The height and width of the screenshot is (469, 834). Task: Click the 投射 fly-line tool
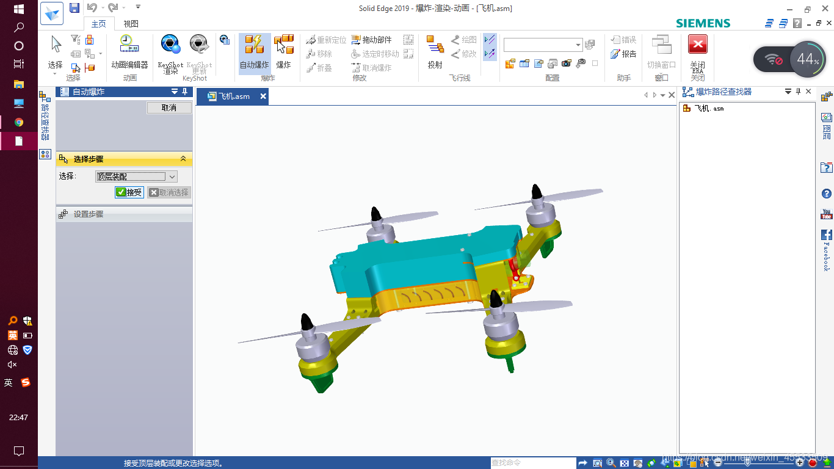tap(435, 52)
